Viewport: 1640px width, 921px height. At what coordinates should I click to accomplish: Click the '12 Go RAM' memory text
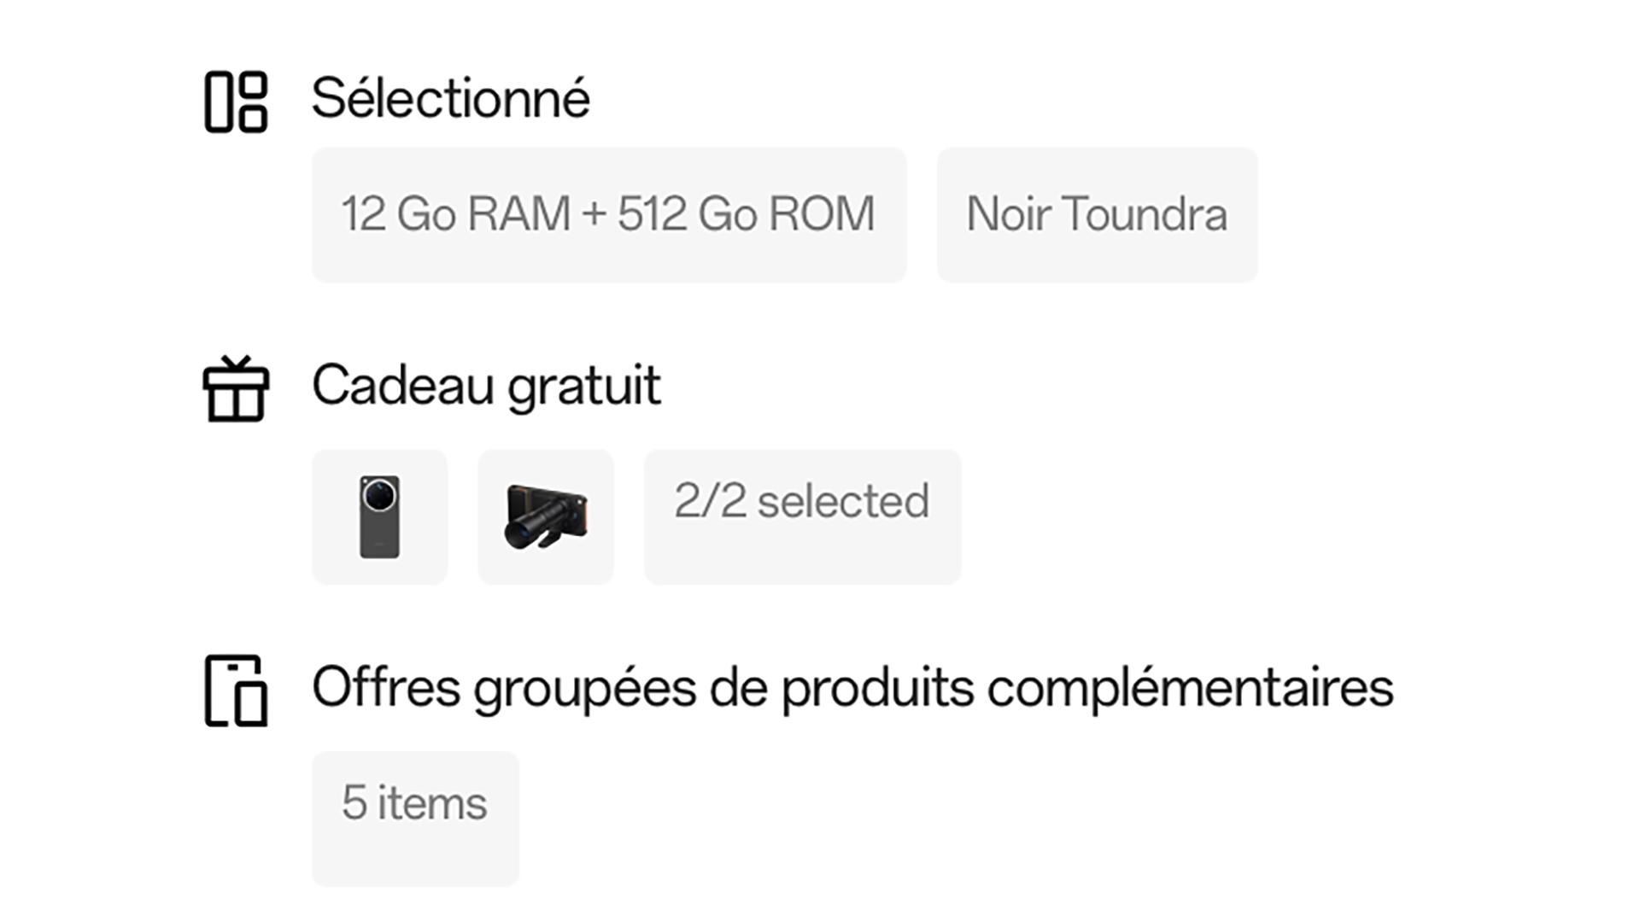pos(455,214)
